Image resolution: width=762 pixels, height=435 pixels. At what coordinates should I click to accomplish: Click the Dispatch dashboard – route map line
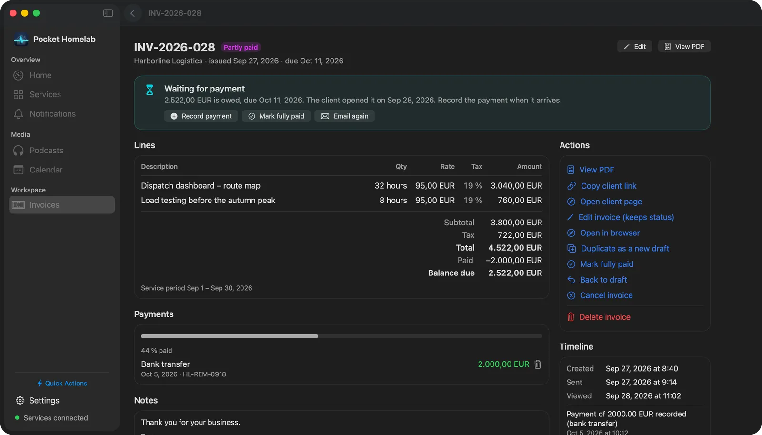(341, 186)
